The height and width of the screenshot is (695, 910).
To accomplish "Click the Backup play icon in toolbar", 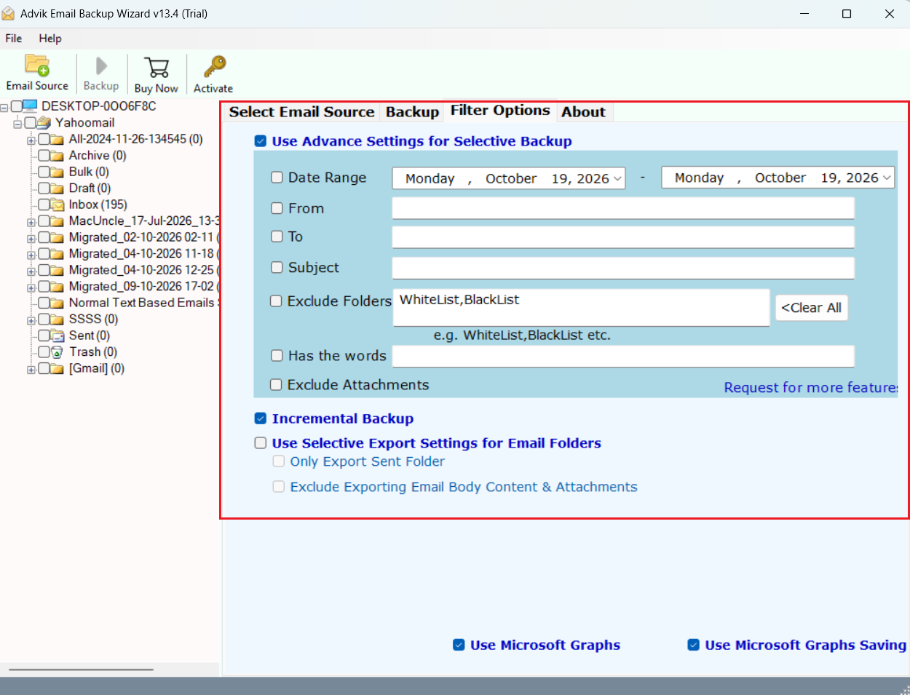I will [101, 66].
